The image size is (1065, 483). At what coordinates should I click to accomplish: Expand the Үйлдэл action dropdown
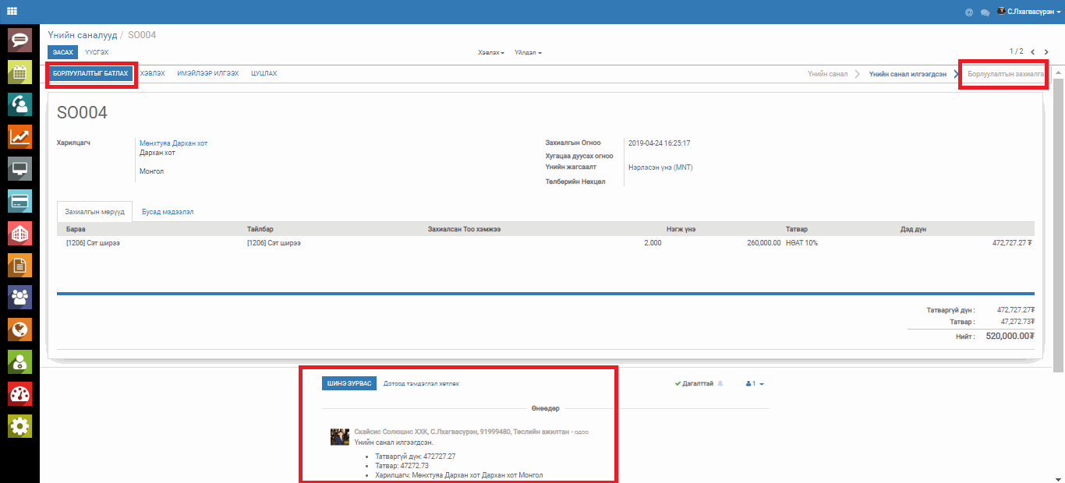click(x=528, y=52)
